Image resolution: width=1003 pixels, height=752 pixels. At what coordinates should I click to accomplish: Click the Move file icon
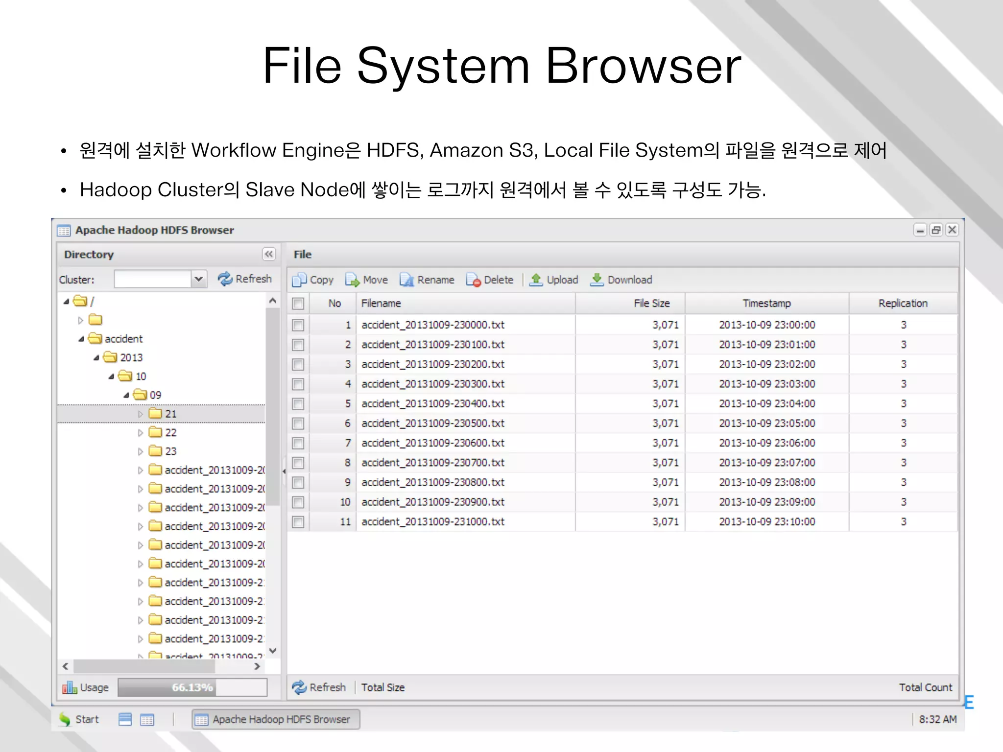coord(352,280)
